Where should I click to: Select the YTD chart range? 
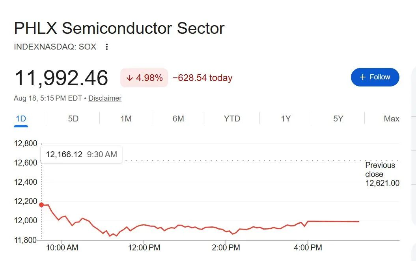pos(232,118)
